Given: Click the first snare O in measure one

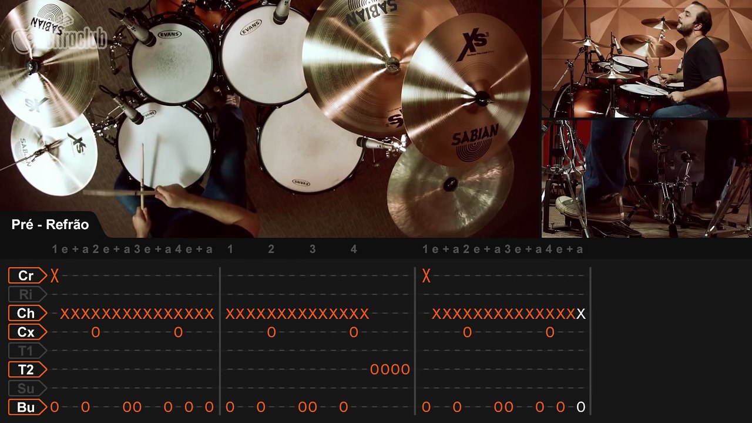Looking at the screenshot, I should click(x=96, y=333).
